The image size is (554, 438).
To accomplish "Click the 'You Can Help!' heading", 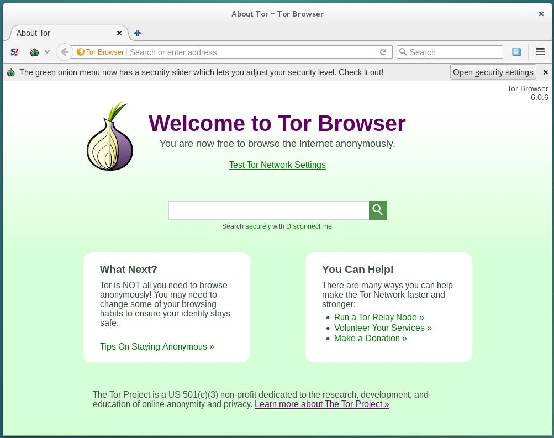I will [x=357, y=269].
